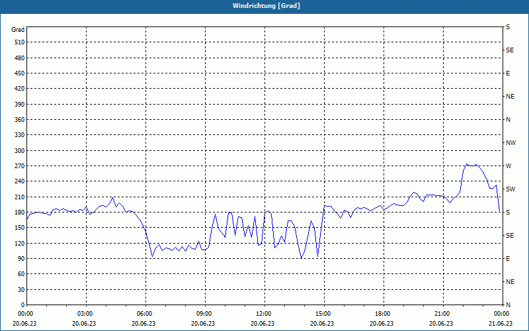Click the SE compass label level with 480
This screenshot has height=331, width=529.
click(x=510, y=50)
